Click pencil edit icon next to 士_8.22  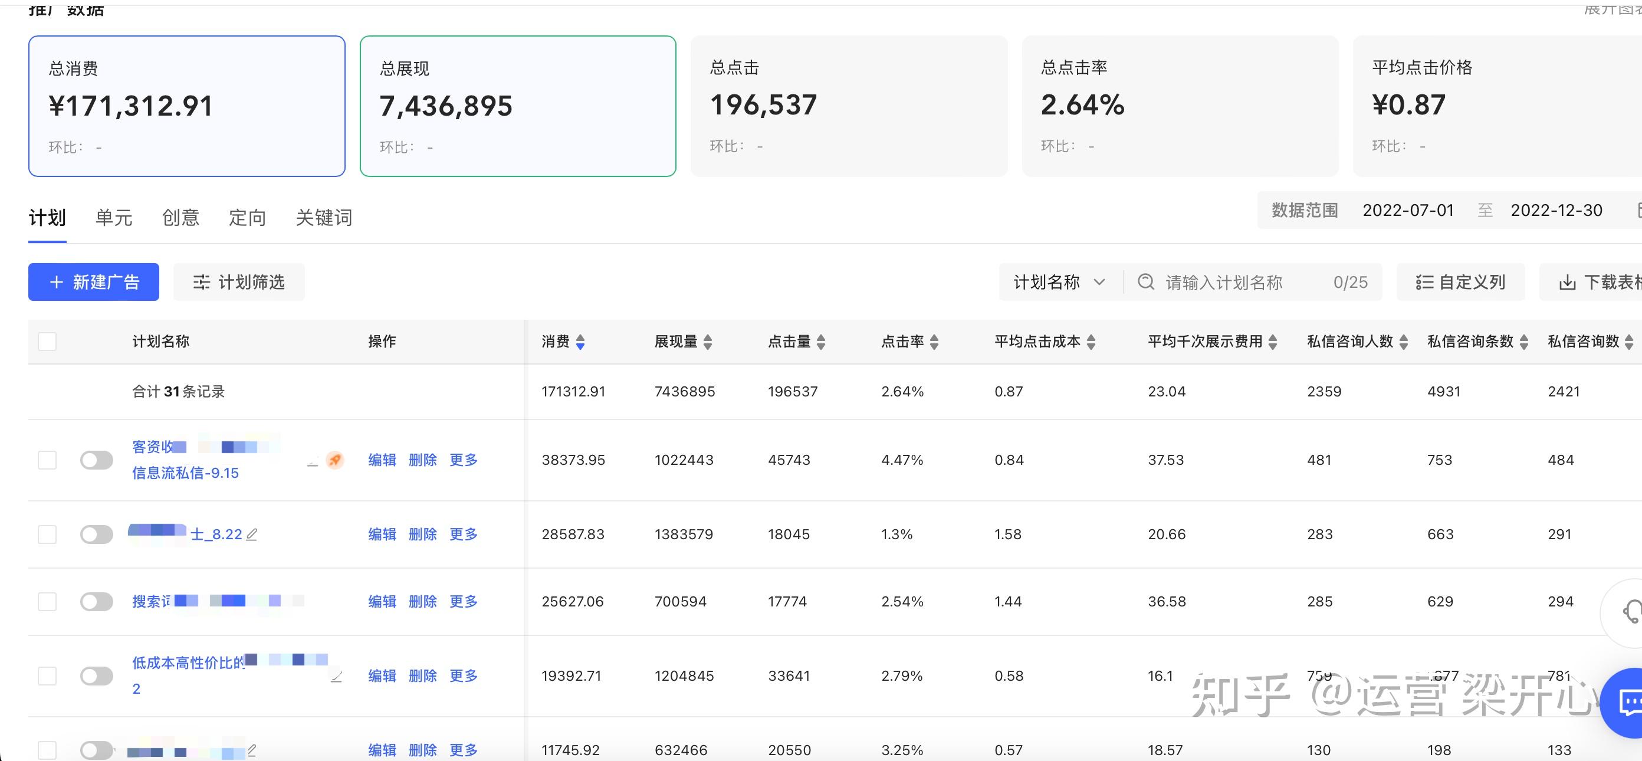(252, 534)
